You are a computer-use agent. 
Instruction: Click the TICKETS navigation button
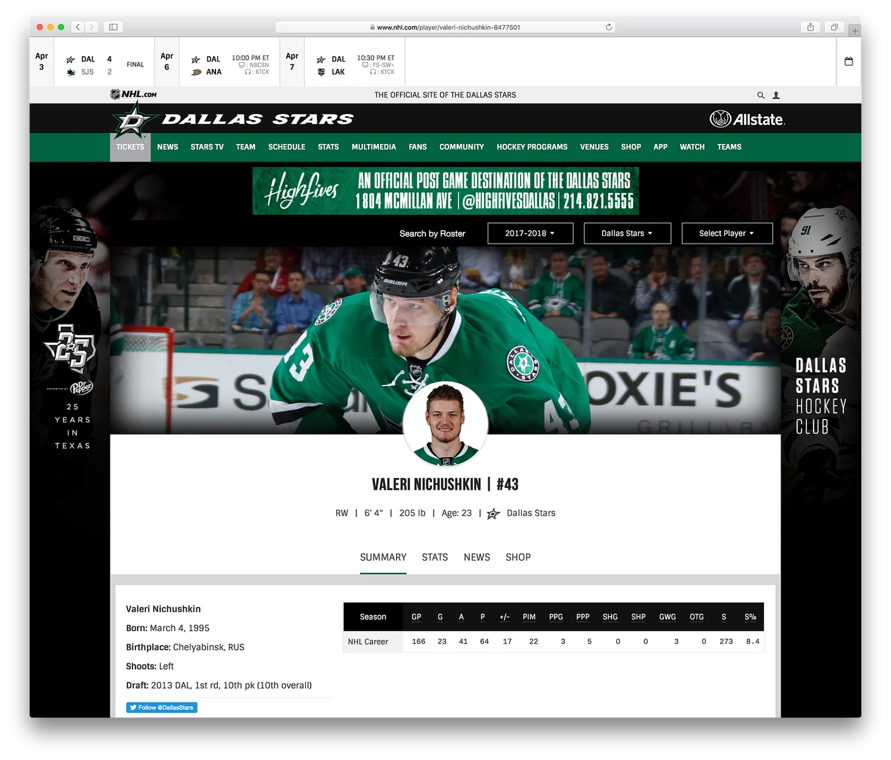130,147
